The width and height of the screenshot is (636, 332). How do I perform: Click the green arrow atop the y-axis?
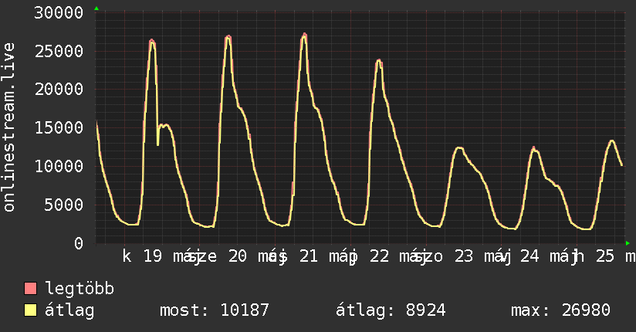coord(96,8)
